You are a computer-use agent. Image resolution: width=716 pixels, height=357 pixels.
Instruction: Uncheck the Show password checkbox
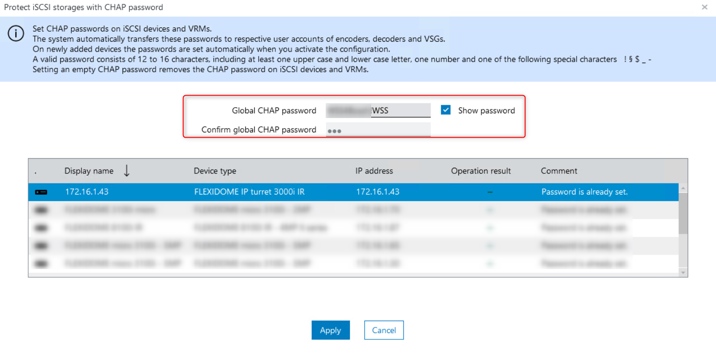(446, 110)
